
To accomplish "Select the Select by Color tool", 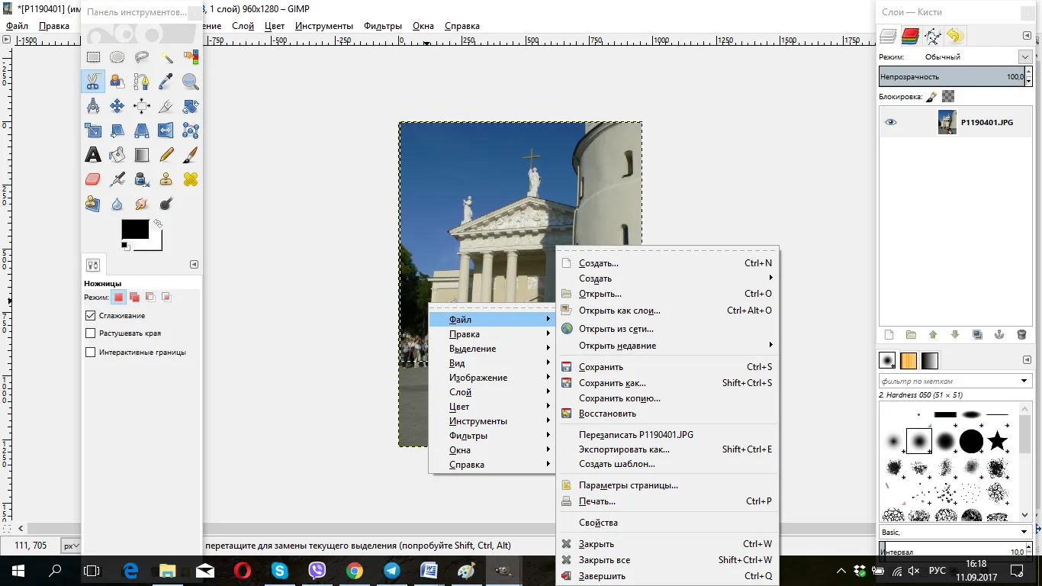I will 191,56.
